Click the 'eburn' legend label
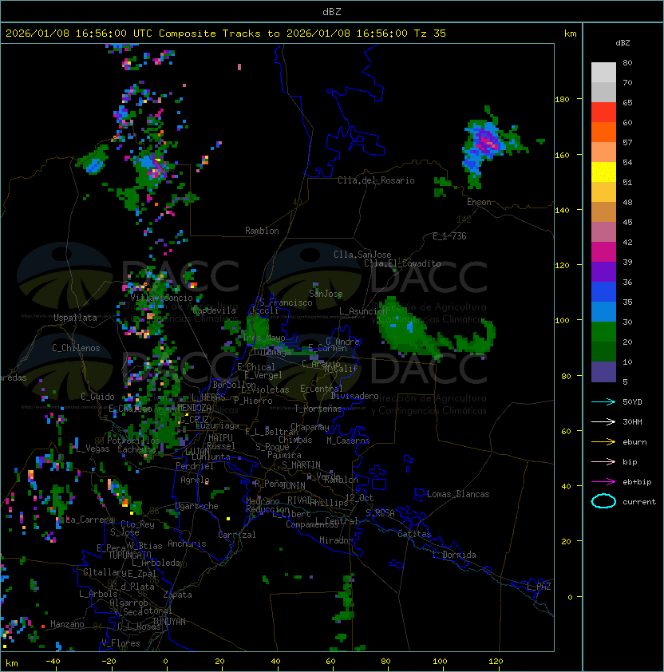Viewport: 664px width, 672px height. [634, 442]
